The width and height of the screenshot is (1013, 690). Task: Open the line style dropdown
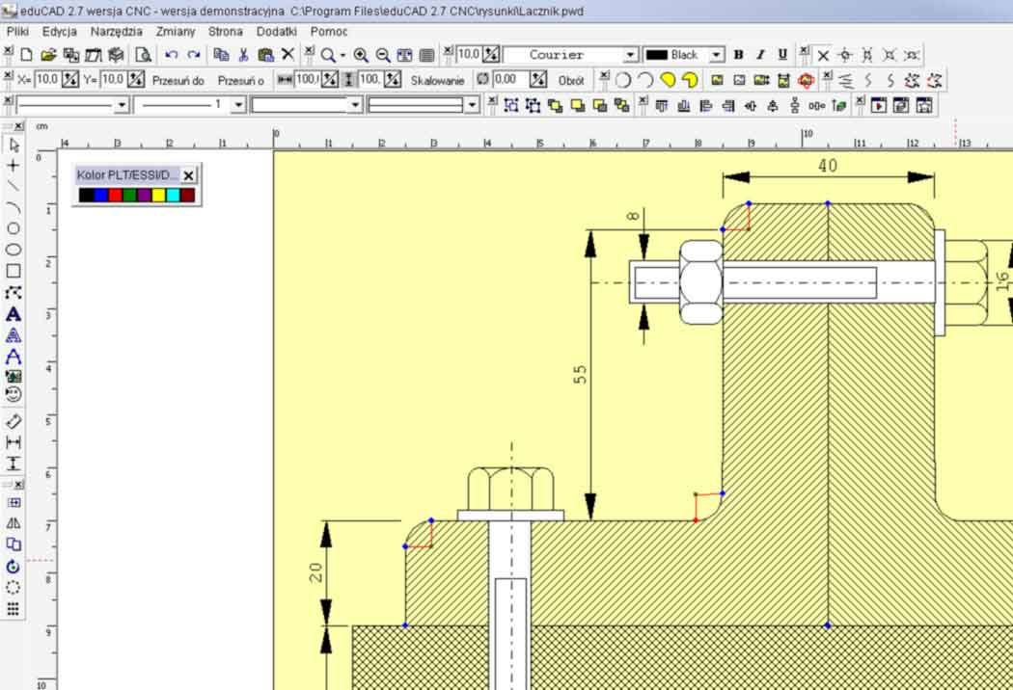[122, 105]
